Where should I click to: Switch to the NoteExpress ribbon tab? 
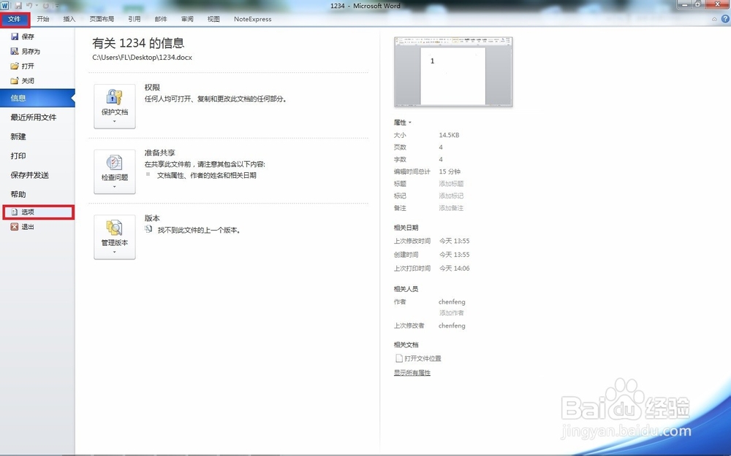click(x=252, y=20)
